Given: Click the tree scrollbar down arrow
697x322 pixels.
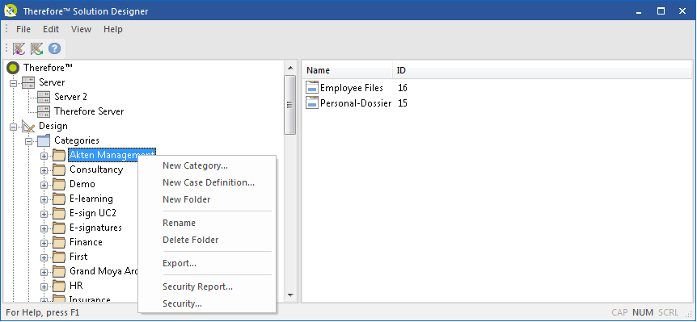Looking at the screenshot, I should tap(289, 295).
